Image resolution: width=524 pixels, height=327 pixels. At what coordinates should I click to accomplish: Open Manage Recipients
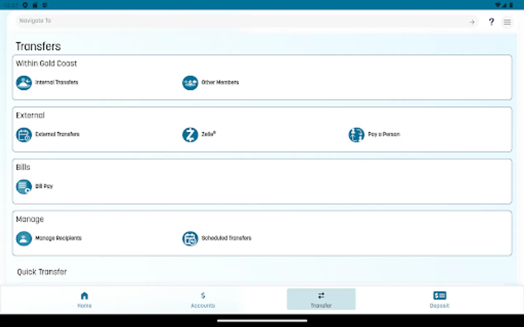click(24, 238)
